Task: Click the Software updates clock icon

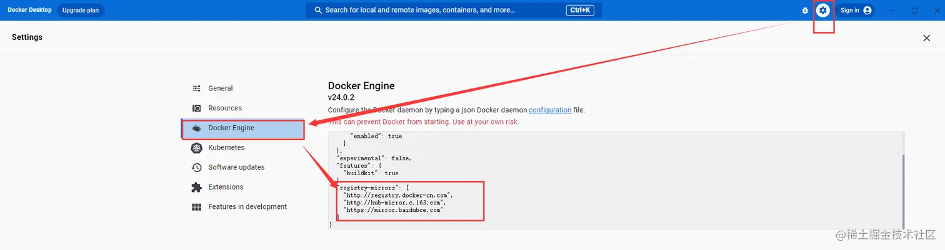Action: click(x=197, y=167)
